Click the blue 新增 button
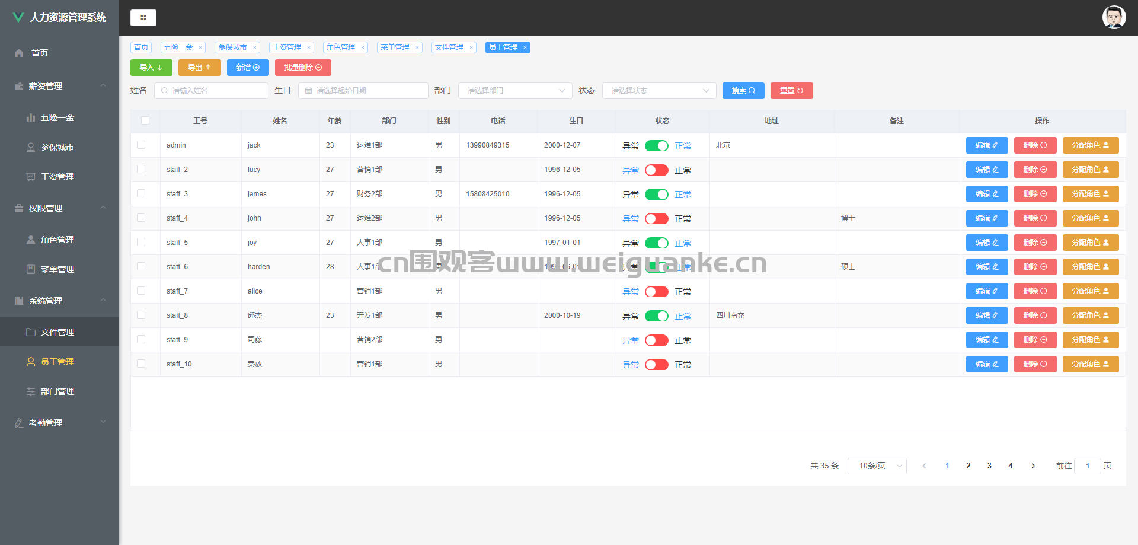 click(248, 68)
